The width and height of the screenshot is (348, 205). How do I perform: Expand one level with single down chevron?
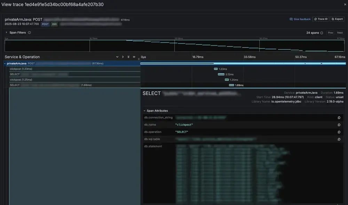click(117, 57)
